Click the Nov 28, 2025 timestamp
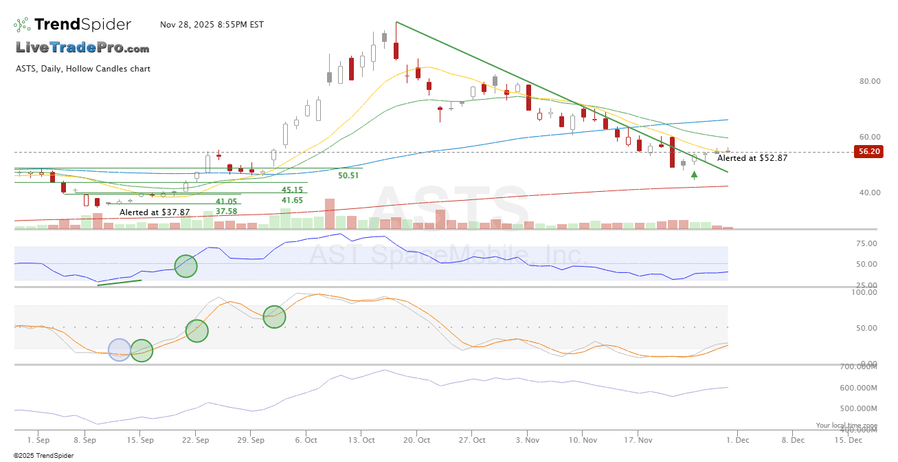Image resolution: width=898 pixels, height=462 pixels. (x=212, y=25)
